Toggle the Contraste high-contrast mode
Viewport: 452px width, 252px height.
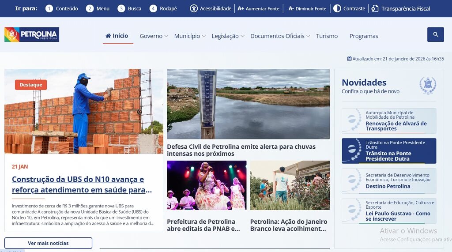click(x=337, y=8)
